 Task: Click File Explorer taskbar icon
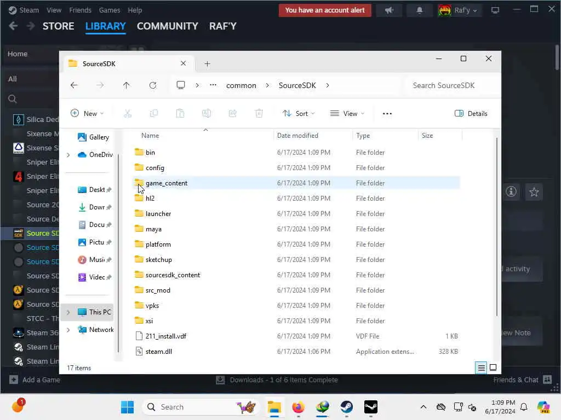274,407
